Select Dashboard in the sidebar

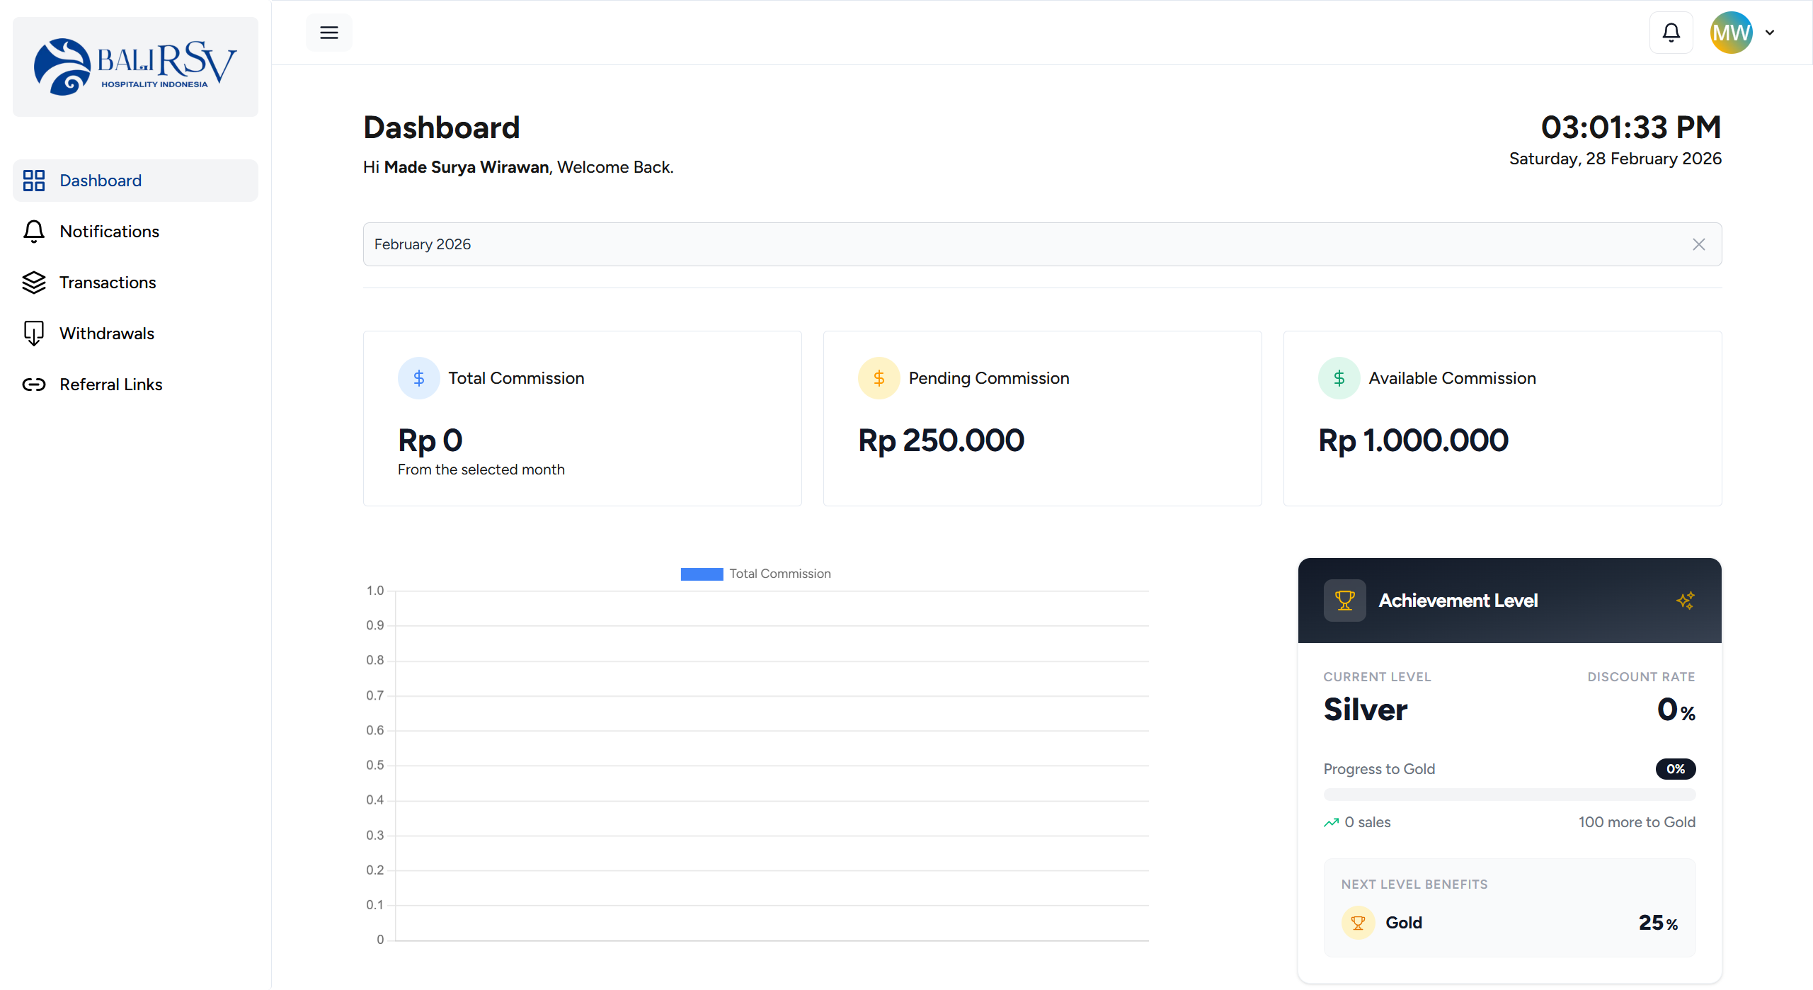[101, 181]
